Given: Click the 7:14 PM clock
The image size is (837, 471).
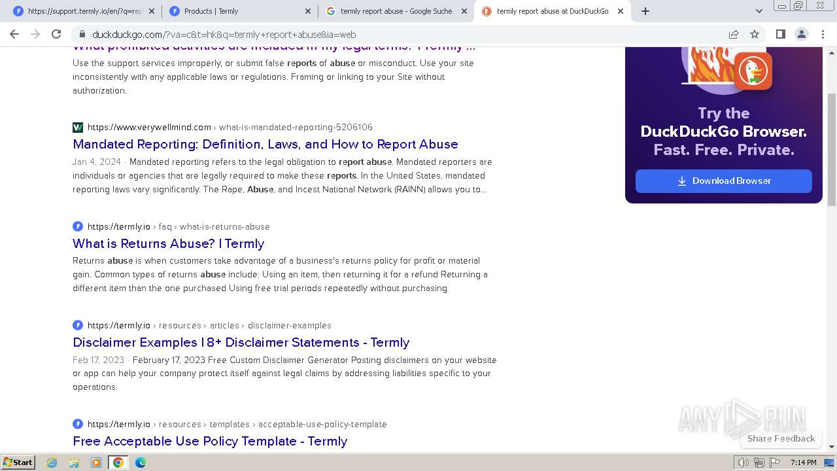Looking at the screenshot, I should 804,462.
